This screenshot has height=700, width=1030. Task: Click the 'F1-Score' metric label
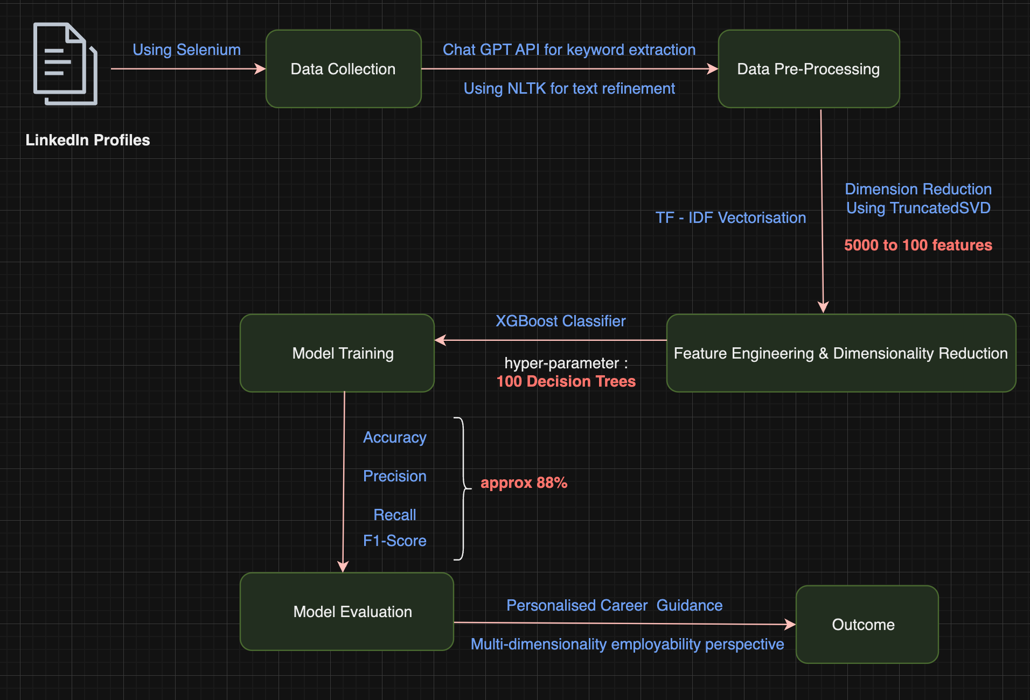(x=394, y=541)
